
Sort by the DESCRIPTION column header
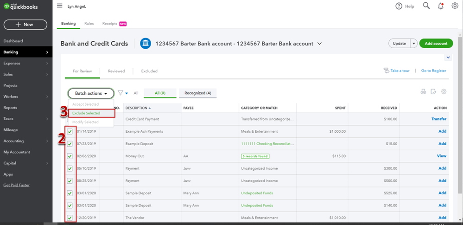coord(138,108)
